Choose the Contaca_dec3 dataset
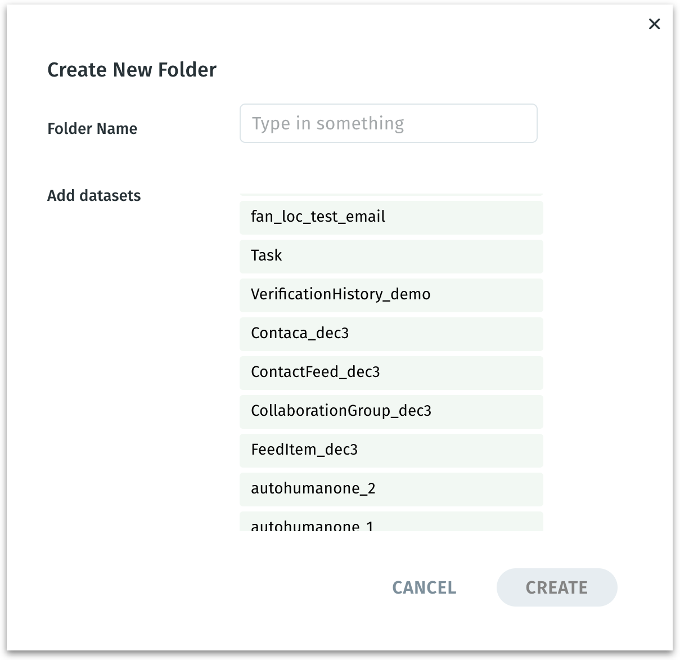Image resolution: width=680 pixels, height=660 pixels. point(391,334)
